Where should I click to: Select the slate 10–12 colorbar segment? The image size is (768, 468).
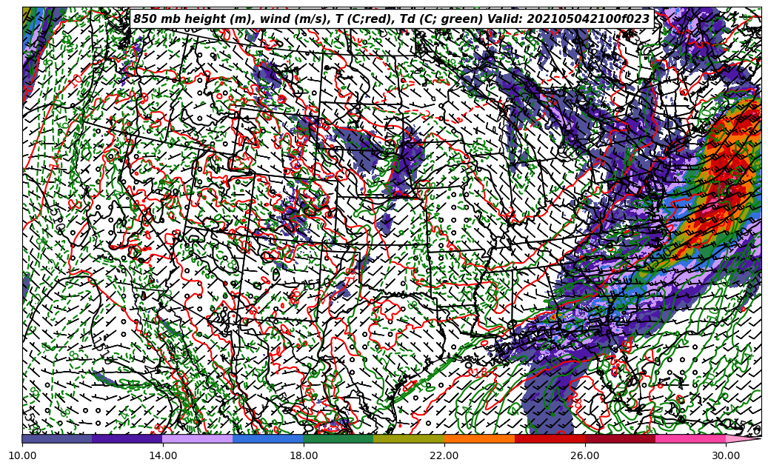point(57,438)
